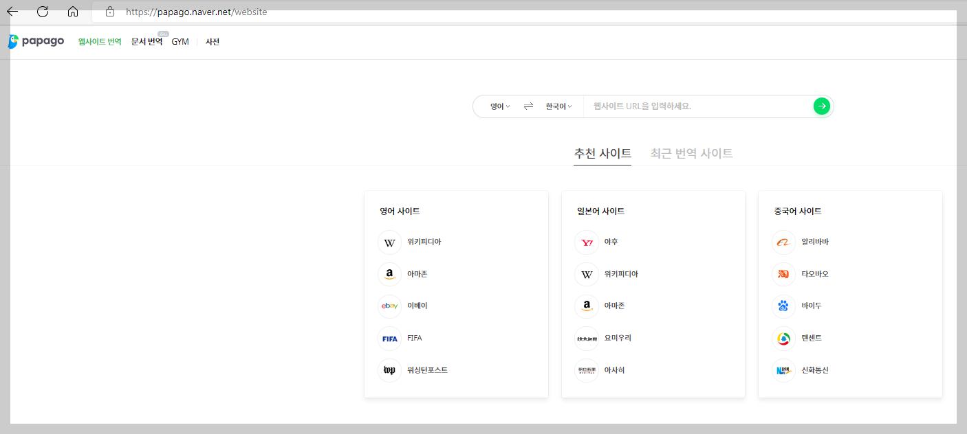Select the Baidu icon in 중국어 사이트
Image resolution: width=967 pixels, height=434 pixels.
[x=783, y=306]
